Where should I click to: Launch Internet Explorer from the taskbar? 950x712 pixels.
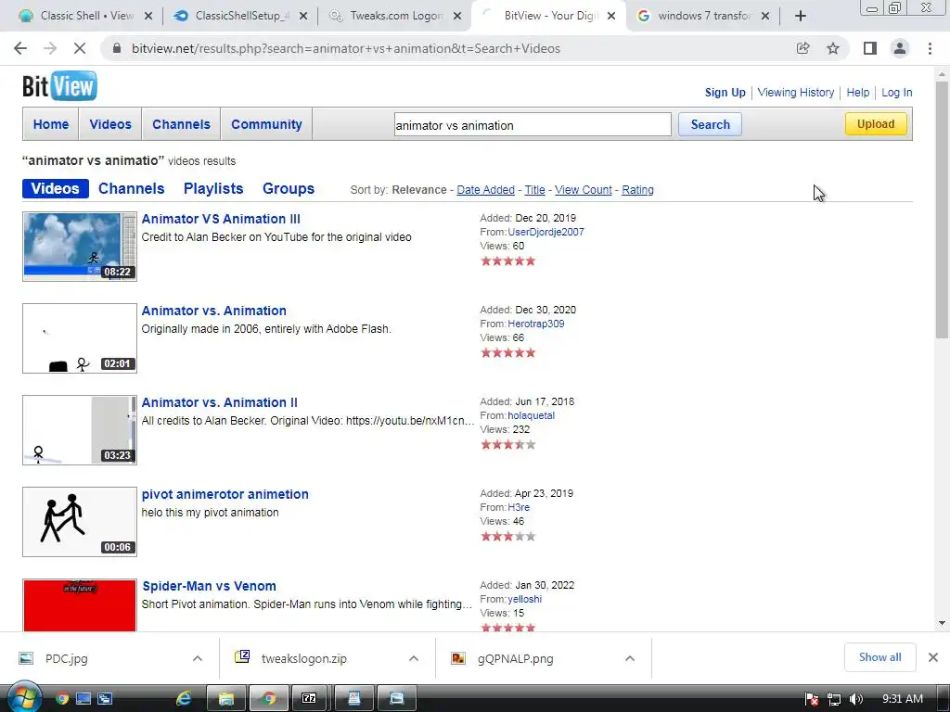(184, 699)
